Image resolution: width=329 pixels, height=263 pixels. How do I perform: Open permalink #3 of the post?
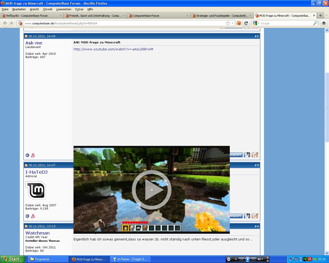[257, 165]
